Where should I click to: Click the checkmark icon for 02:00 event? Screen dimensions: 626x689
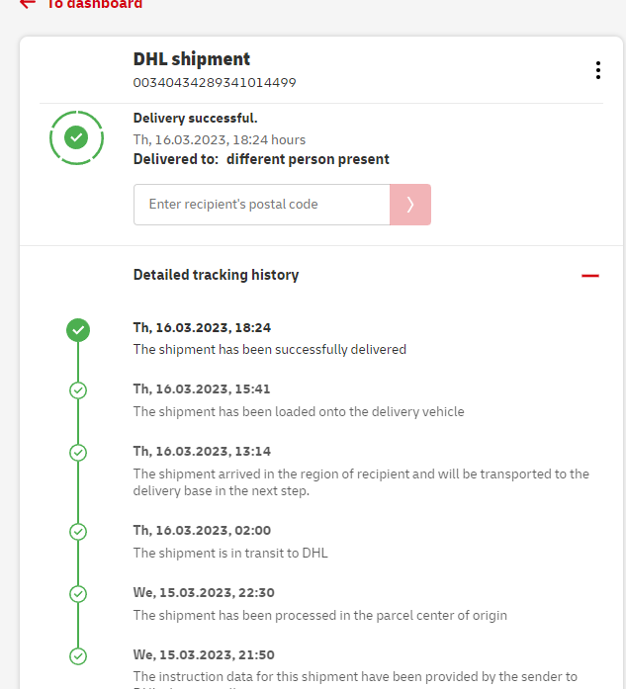pos(78,532)
